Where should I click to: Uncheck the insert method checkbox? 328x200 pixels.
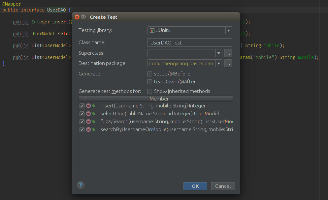pos(82,106)
